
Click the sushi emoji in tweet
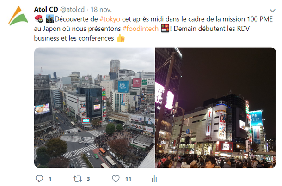click(x=39, y=19)
